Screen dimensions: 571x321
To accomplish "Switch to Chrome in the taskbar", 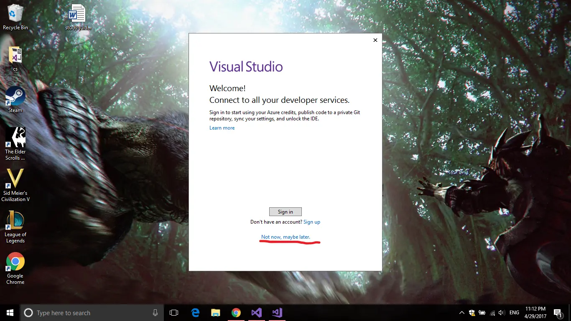I will click(x=236, y=313).
